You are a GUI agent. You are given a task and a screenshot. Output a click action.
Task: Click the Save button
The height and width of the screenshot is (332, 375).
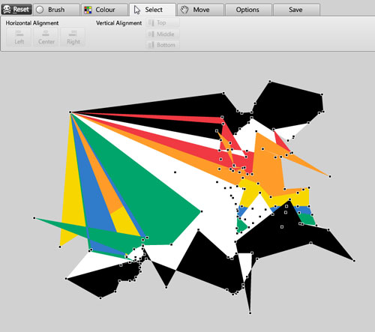pyautogui.click(x=296, y=10)
